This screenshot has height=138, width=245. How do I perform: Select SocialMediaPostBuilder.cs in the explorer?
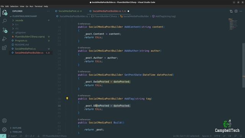pos(29,53)
